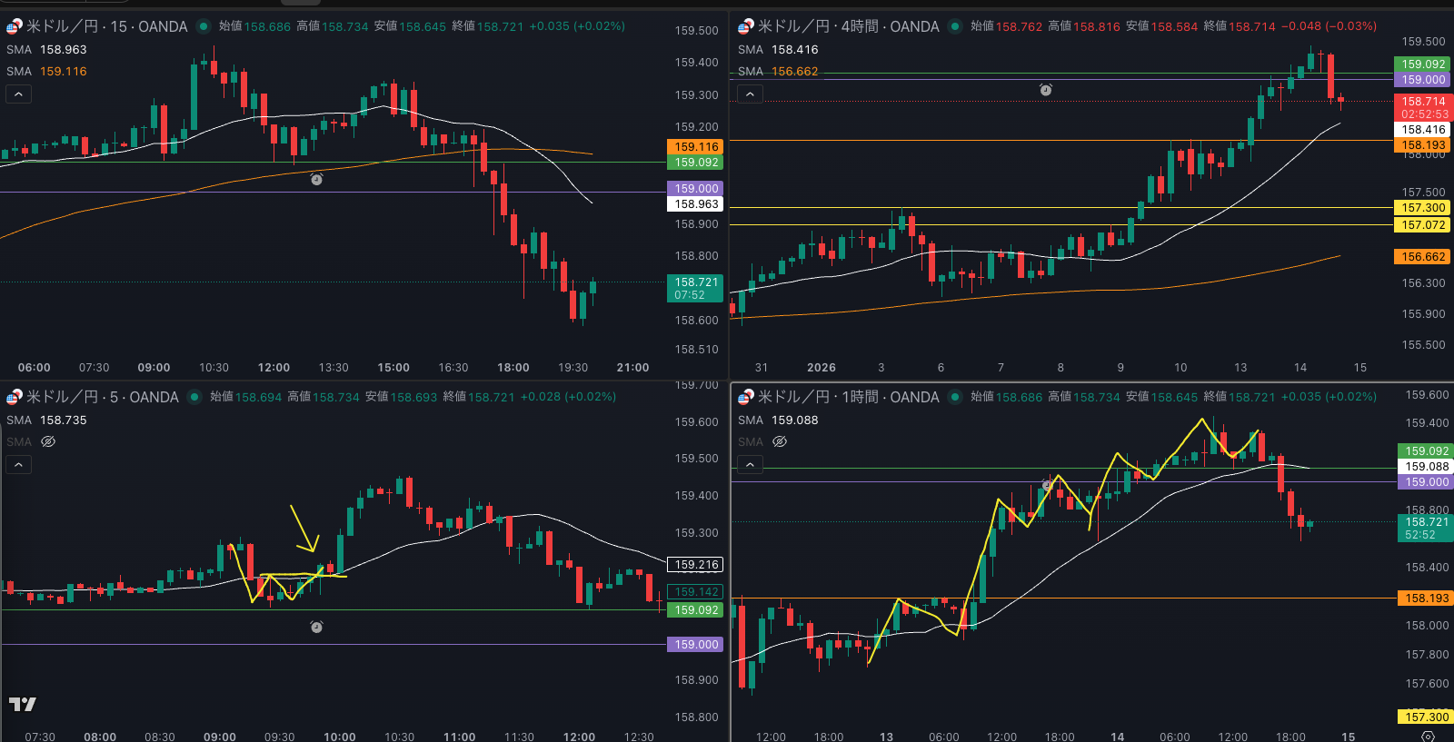Screen dimensions: 1454x742
Task: Click the TradingView logo in 5-minute chart
Action: 23,704
